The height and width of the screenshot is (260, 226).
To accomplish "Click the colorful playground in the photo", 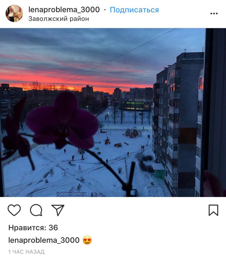I will 132,132.
